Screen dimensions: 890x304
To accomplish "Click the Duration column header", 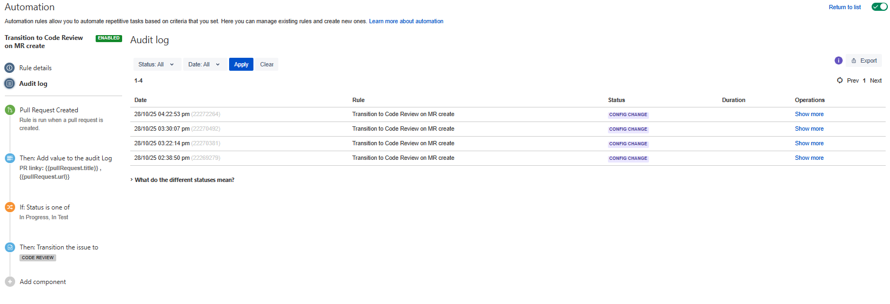I will coord(733,100).
